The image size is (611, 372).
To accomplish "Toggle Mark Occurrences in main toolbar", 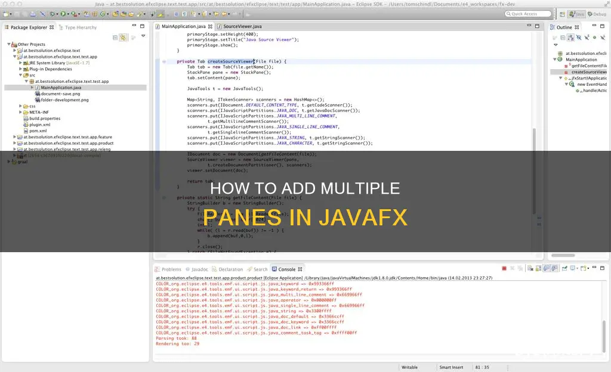I will click(x=160, y=14).
